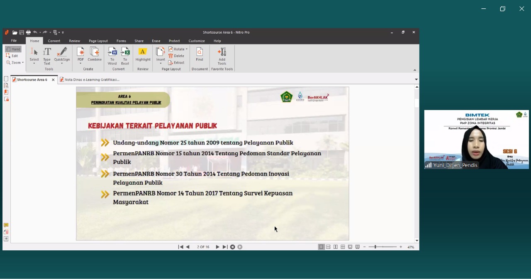Screen dimensions: 531x279
Task: Open the Page Layout ribbon tab
Action: (98, 41)
